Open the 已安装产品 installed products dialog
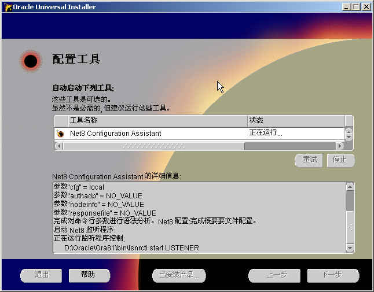This screenshot has width=374, height=292. [179, 276]
